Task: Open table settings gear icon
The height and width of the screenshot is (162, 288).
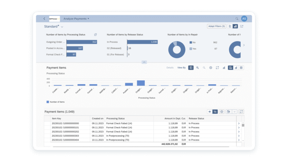Action: pyautogui.click(x=222, y=111)
